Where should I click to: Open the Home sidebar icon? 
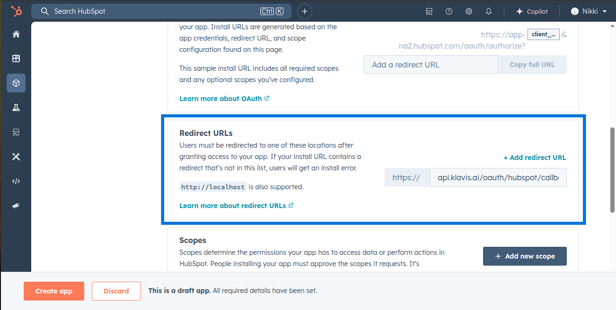[16, 34]
